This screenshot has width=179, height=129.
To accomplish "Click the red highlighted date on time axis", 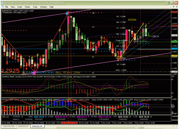I will coord(70,123).
